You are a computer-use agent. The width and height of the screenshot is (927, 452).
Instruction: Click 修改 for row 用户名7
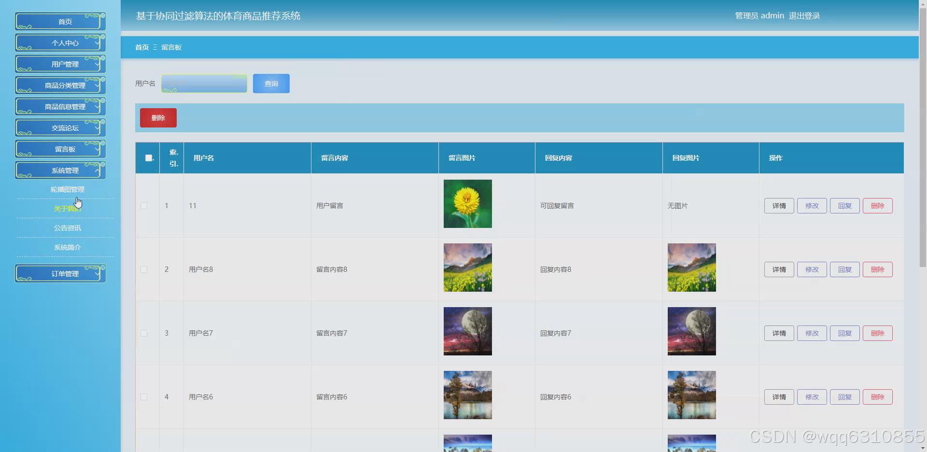[x=812, y=333]
